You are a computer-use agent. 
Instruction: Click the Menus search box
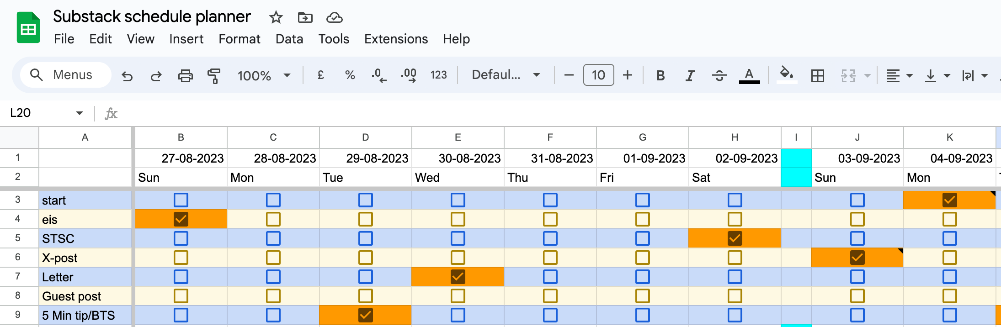pos(65,75)
